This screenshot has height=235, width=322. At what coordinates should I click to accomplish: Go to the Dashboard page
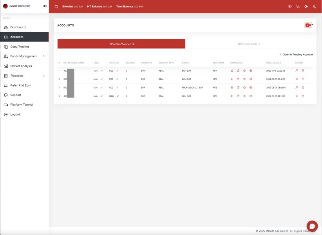click(24, 27)
